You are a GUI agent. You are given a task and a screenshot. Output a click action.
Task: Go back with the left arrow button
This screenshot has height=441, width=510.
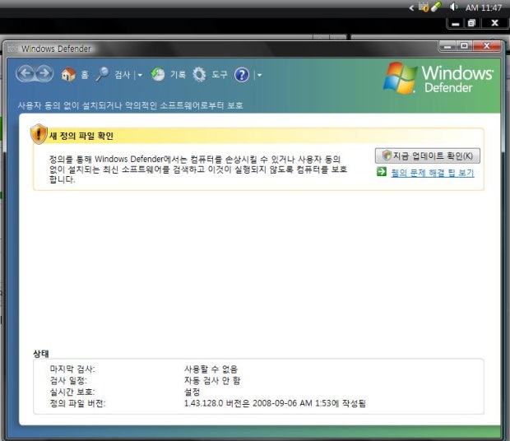pyautogui.click(x=25, y=73)
